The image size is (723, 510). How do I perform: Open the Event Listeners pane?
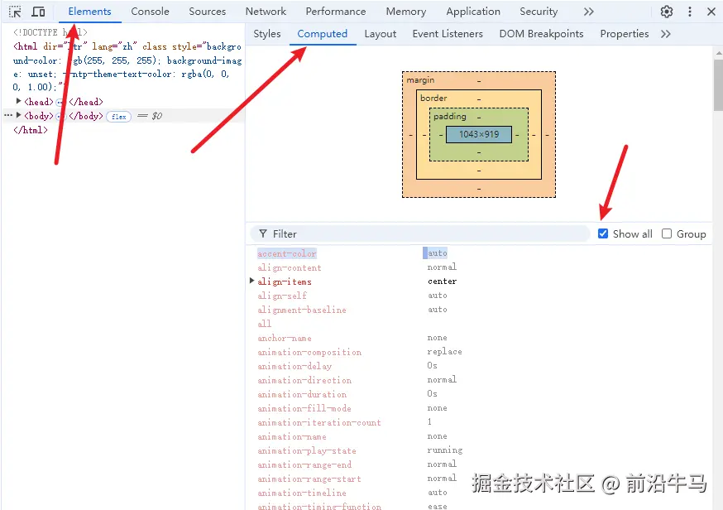(x=448, y=34)
